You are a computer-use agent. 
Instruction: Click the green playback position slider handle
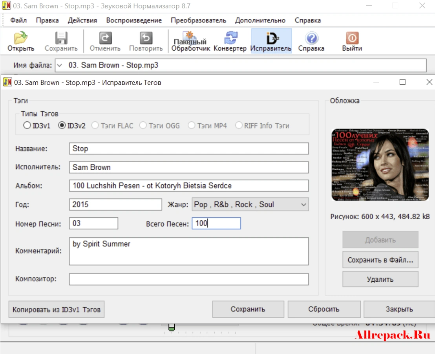(x=172, y=328)
